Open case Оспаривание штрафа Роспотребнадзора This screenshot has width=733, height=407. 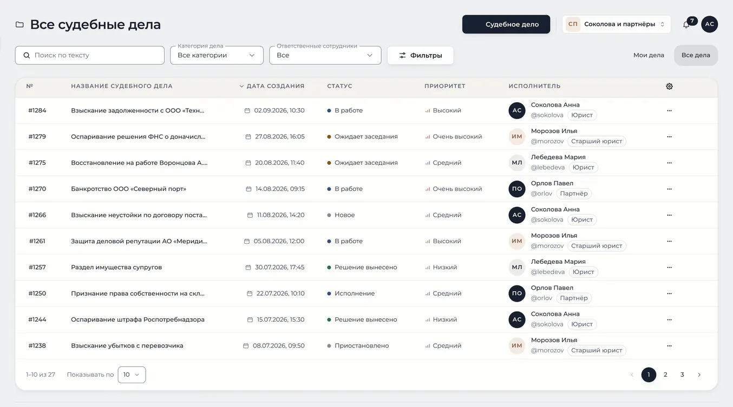point(138,319)
